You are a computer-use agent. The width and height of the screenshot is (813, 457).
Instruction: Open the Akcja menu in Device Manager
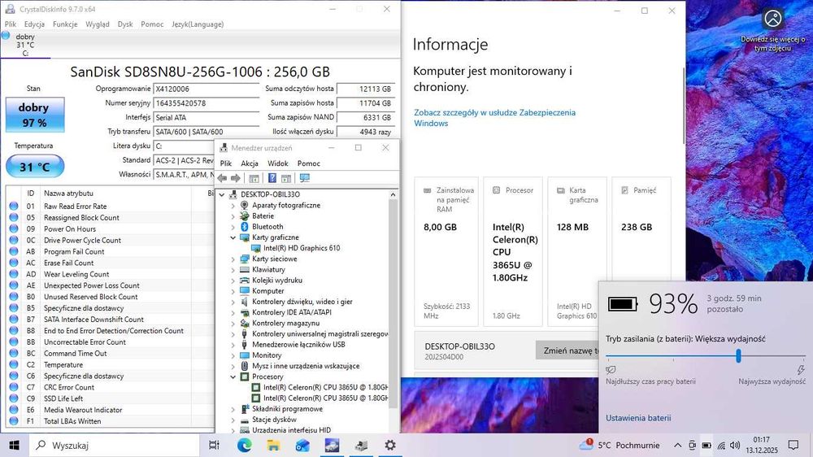250,163
